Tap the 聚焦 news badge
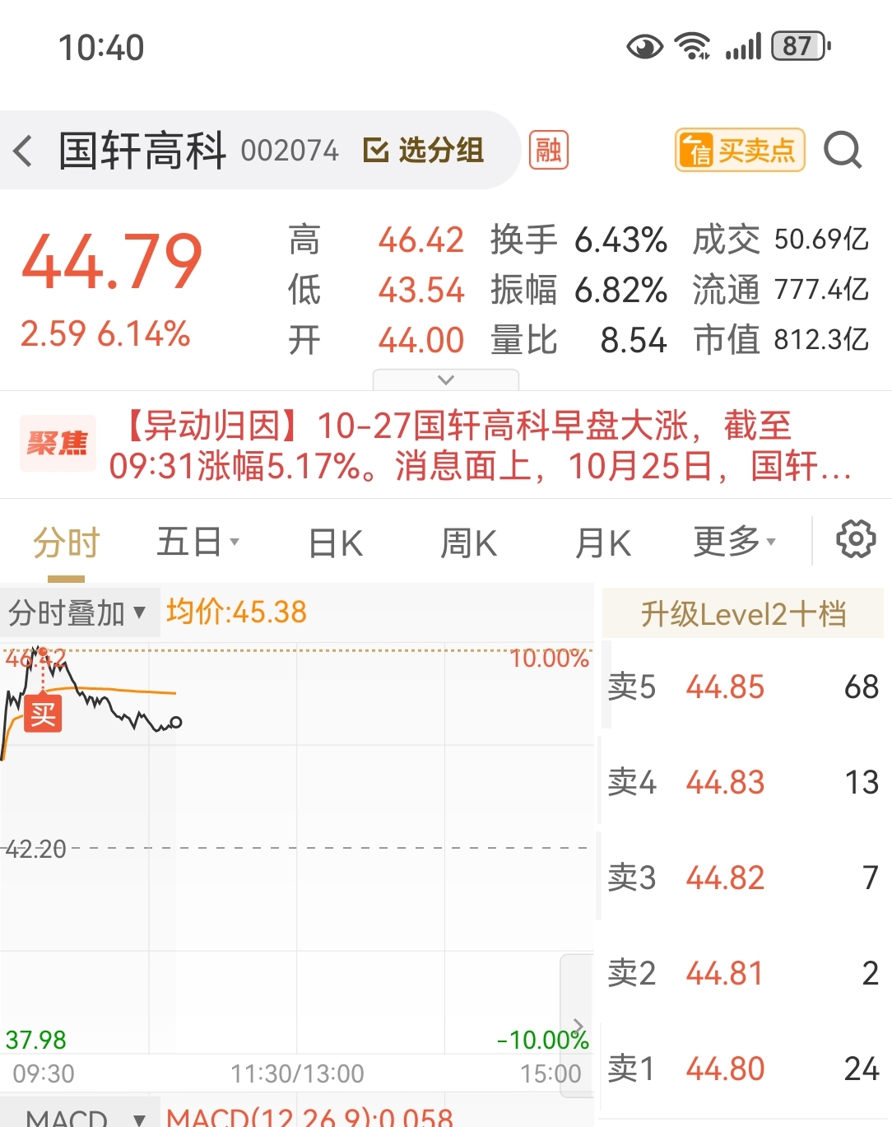 click(x=57, y=444)
